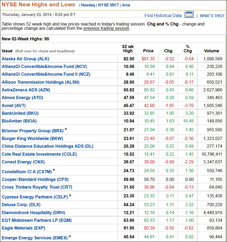Open the Find Historical Data link
Viewport: 227px width, 242px height.
click(163, 15)
